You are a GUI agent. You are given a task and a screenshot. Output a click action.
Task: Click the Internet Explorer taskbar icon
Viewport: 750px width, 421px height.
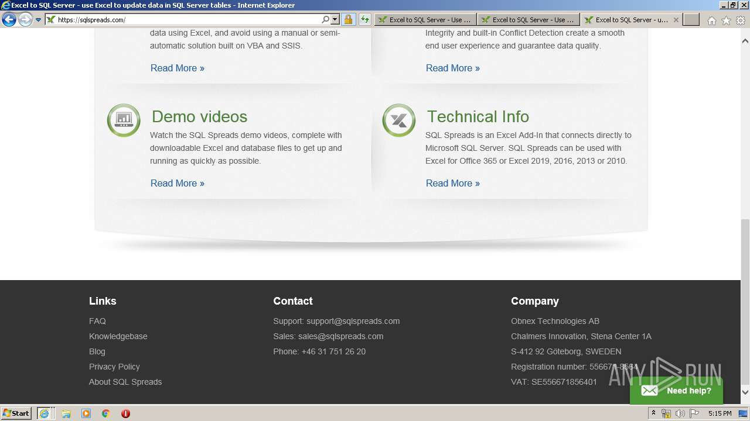pyautogui.click(x=45, y=413)
